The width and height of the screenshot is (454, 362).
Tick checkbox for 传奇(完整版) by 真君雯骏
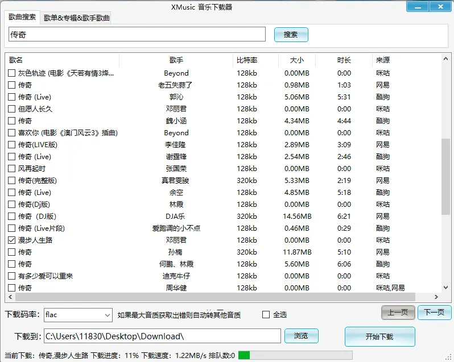click(x=11, y=180)
